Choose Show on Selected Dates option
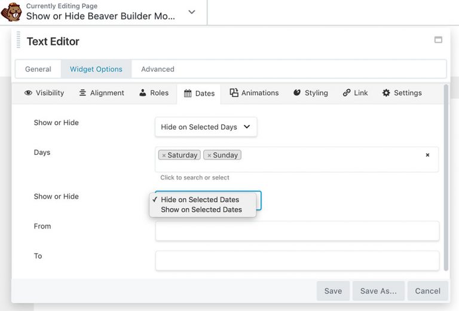The height and width of the screenshot is (311, 459). 201,210
